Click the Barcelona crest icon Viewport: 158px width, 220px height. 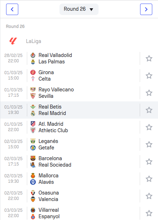pyautogui.click(x=33, y=158)
